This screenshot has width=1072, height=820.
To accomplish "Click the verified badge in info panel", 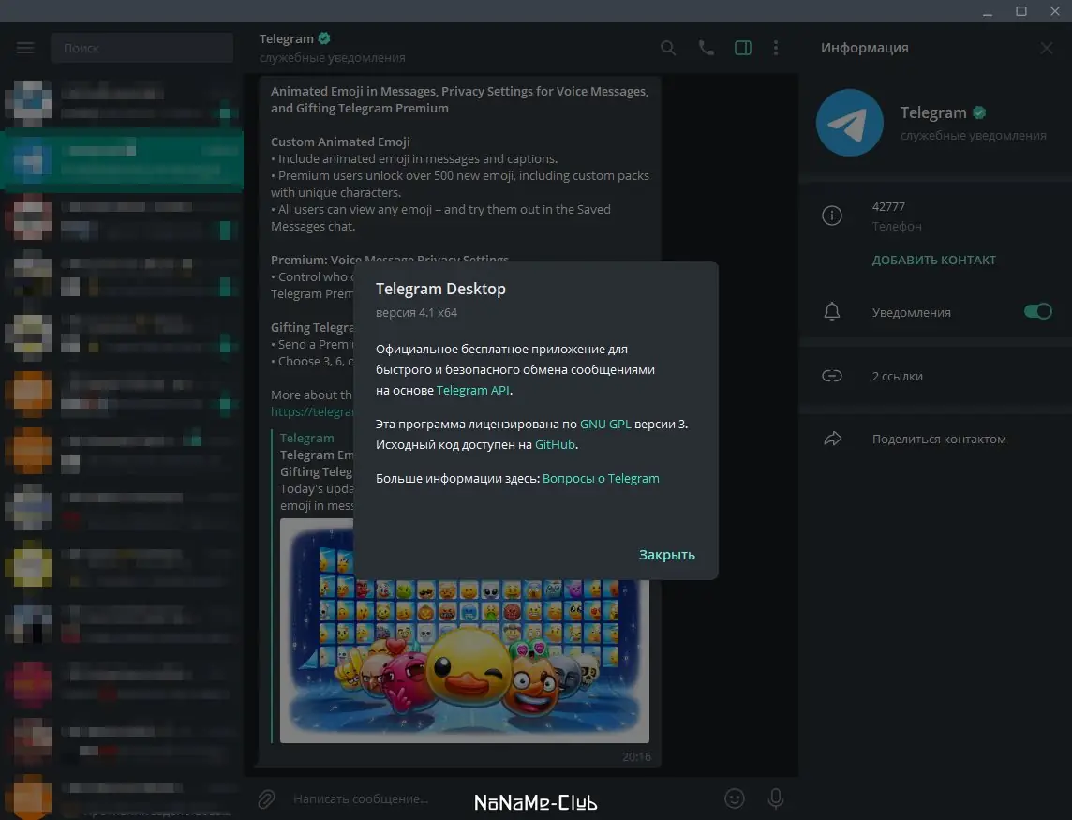I will [x=979, y=112].
